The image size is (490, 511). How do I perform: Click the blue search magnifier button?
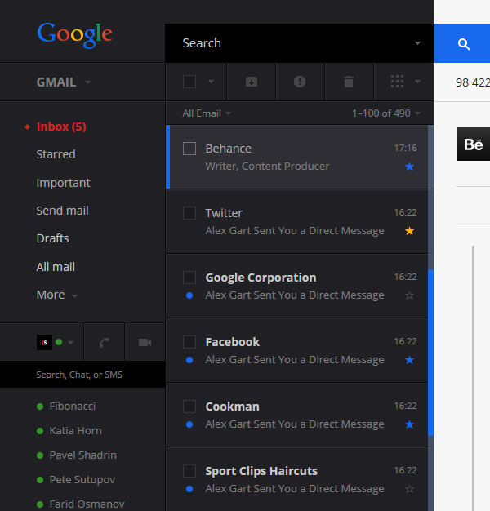coord(463,43)
